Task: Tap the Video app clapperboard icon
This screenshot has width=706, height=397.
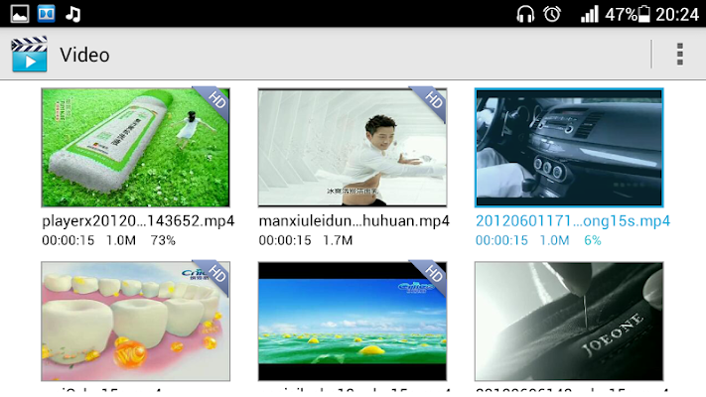Action: coord(29,54)
